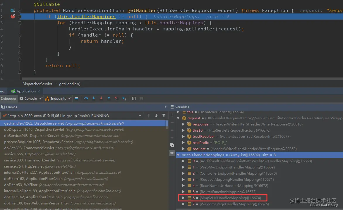The width and height of the screenshot is (343, 210).
Task: Click the Frames panel restore-layout icon
Action: (x=166, y=107)
